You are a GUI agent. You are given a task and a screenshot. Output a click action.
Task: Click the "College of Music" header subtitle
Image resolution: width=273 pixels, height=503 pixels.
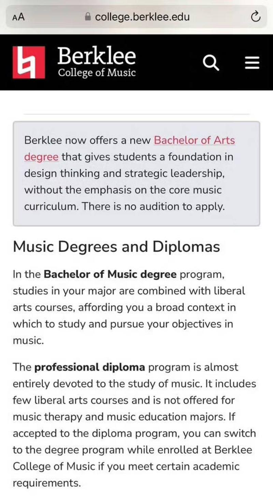(97, 73)
